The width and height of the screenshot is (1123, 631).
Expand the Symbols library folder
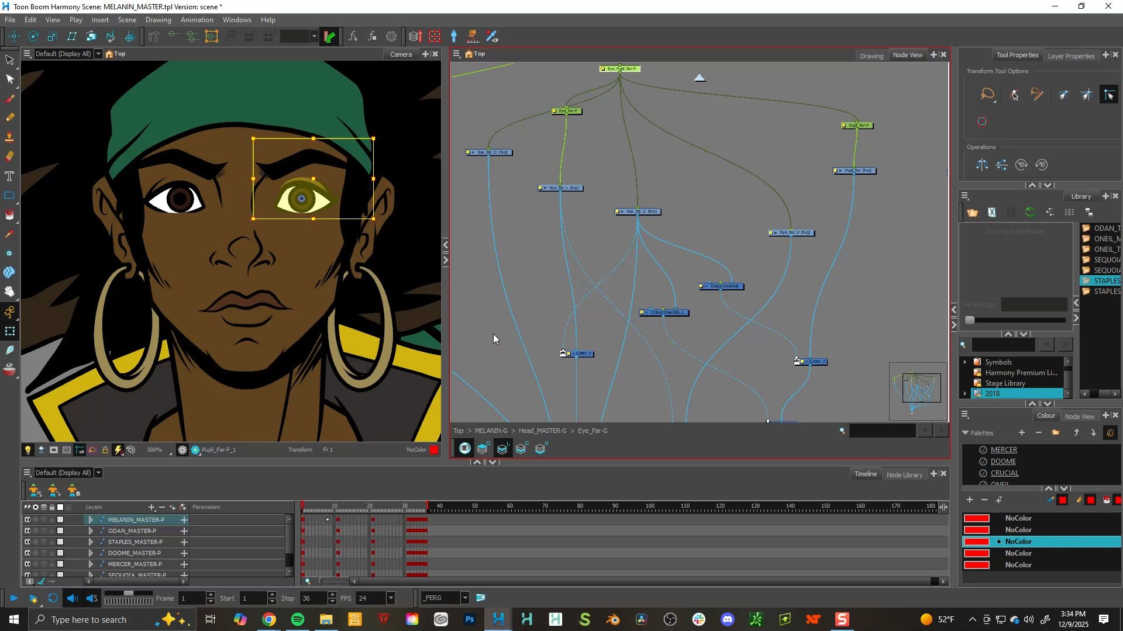click(965, 362)
